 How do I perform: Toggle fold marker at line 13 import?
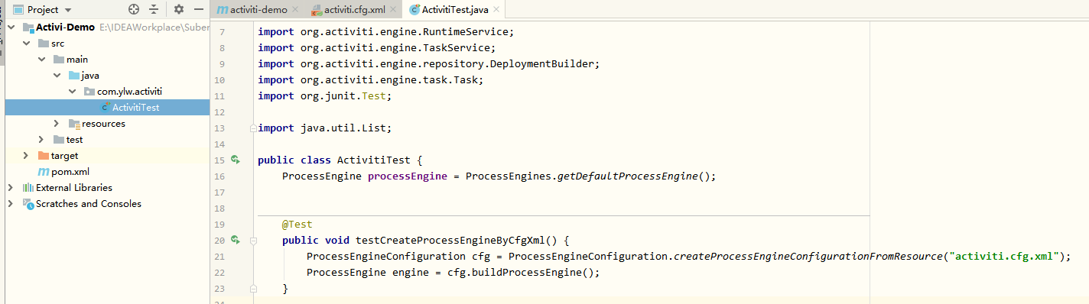point(254,128)
